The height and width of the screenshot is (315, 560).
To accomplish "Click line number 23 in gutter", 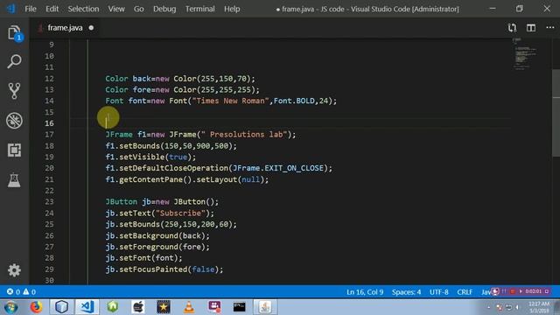I will (x=49, y=202).
